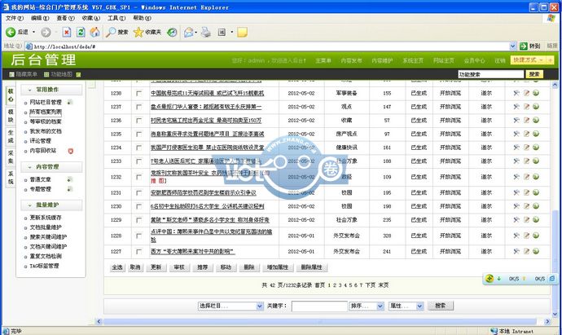Viewport: 562px width, 335px height.
Task: Click the small icon after 功能地图
Action: (x=78, y=75)
